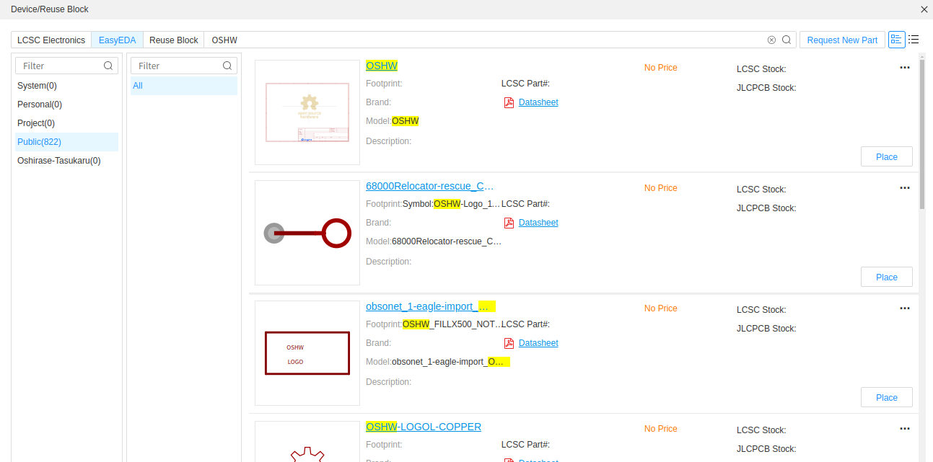Open Datasheet link for OSHW
Image resolution: width=933 pixels, height=462 pixels.
click(538, 102)
